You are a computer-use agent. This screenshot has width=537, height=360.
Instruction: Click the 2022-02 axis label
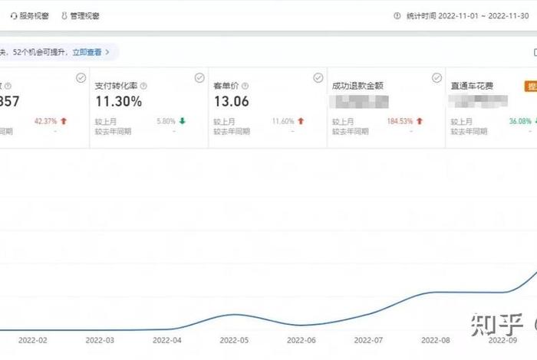(x=33, y=341)
